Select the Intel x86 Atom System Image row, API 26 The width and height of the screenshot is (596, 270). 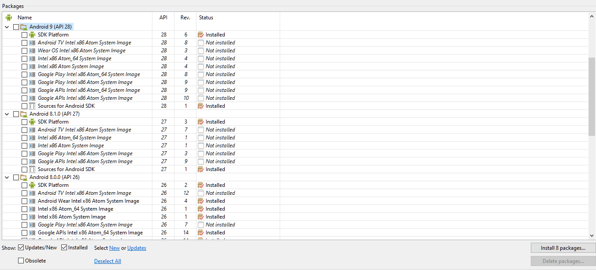pyautogui.click(x=295, y=217)
